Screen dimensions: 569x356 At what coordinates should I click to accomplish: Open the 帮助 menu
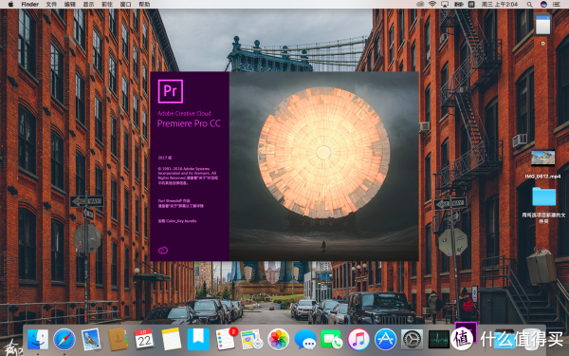144,5
